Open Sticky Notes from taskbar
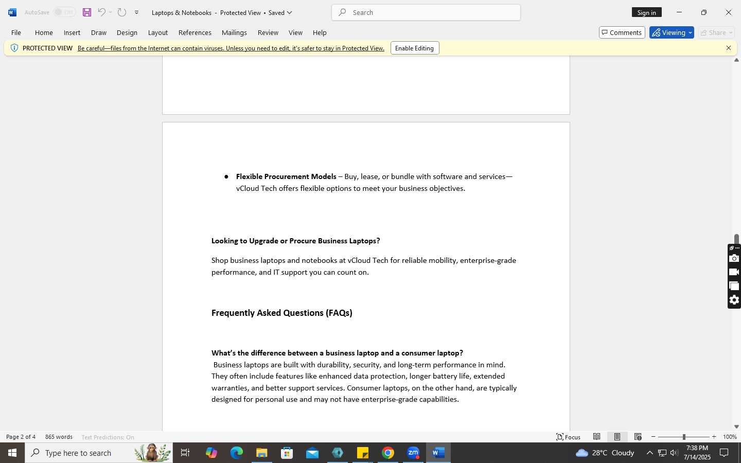 [363, 453]
